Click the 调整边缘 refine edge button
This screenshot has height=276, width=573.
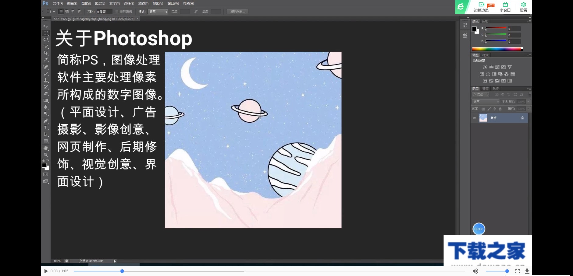pos(237,12)
